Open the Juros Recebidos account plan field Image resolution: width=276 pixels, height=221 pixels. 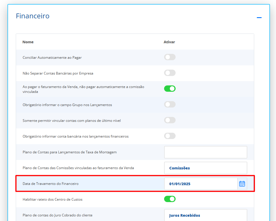tap(205, 215)
